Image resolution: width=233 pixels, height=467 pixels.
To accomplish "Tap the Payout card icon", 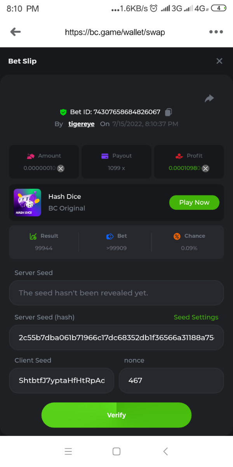I will pyautogui.click(x=105, y=156).
